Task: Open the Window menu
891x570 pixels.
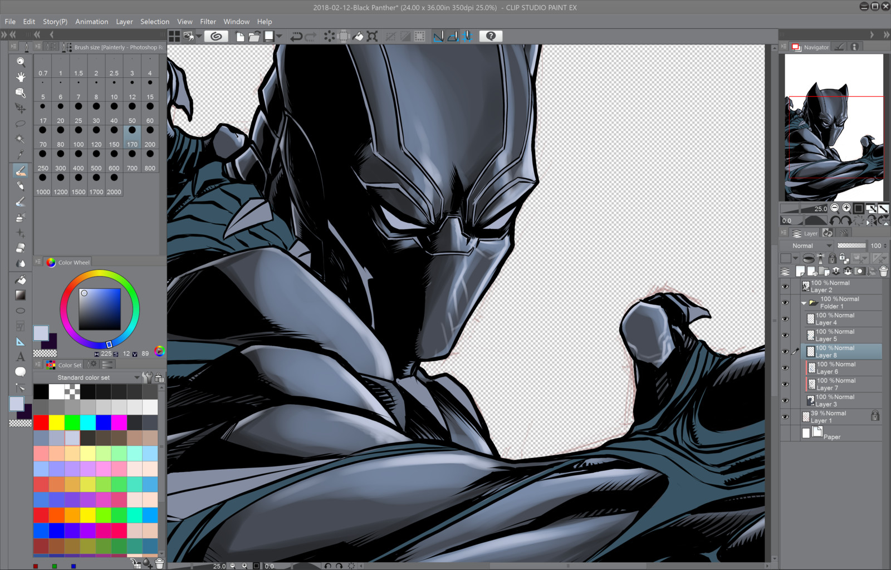Action: click(237, 22)
